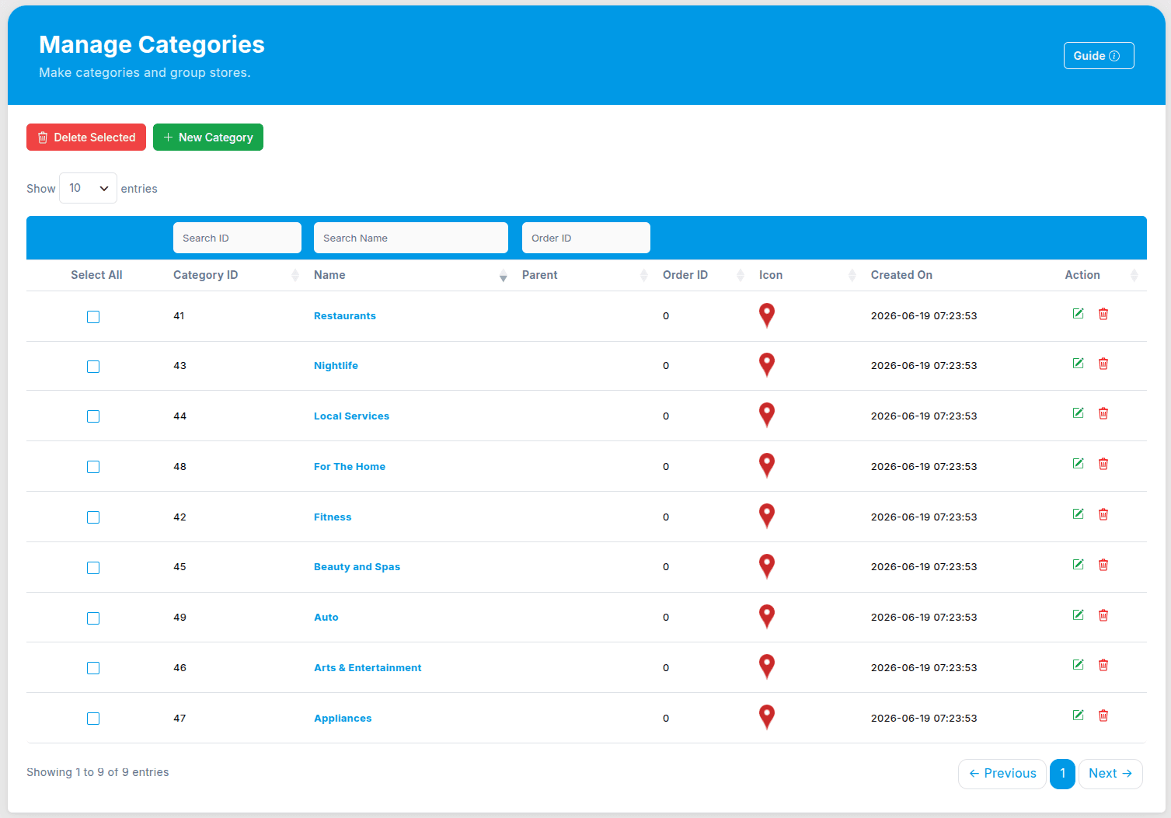1171x818 pixels.
Task: Sort table by Order ID column
Action: 703,275
